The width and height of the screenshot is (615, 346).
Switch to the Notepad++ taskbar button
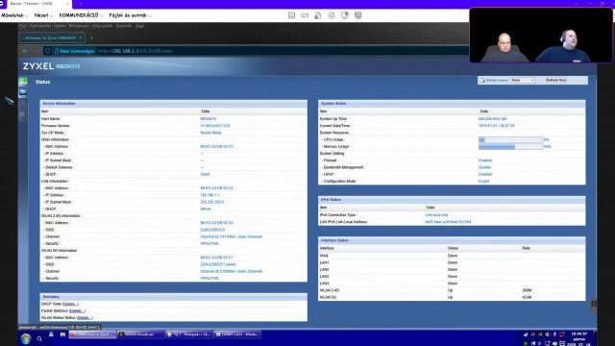189,334
